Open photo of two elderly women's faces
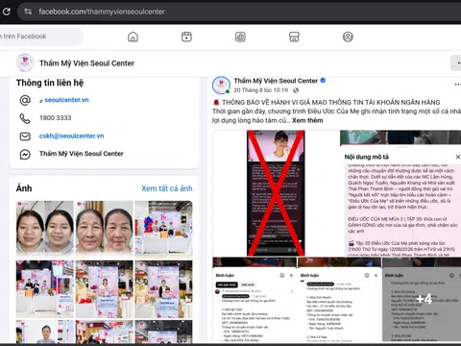This screenshot has width=461, height=346. 104,230
